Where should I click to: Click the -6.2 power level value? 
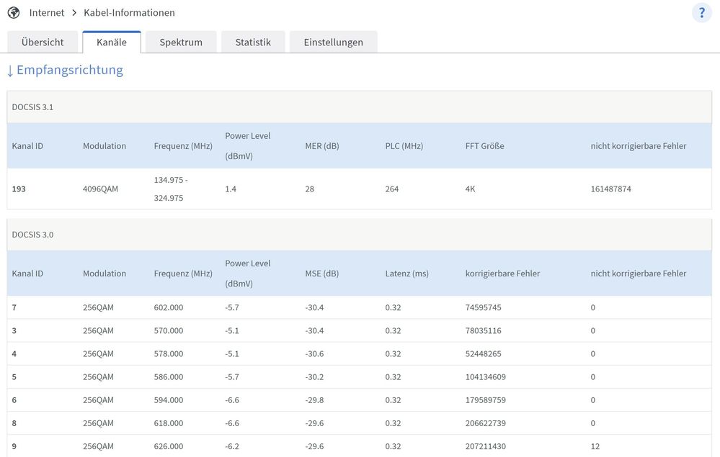point(232,446)
